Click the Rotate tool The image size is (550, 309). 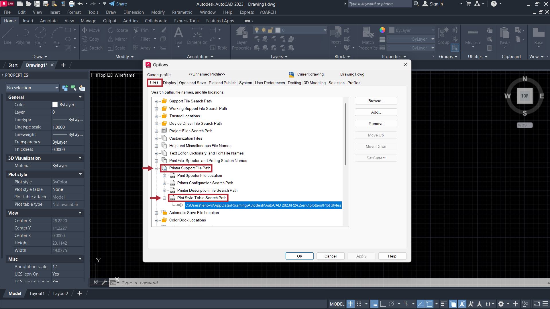click(118, 30)
